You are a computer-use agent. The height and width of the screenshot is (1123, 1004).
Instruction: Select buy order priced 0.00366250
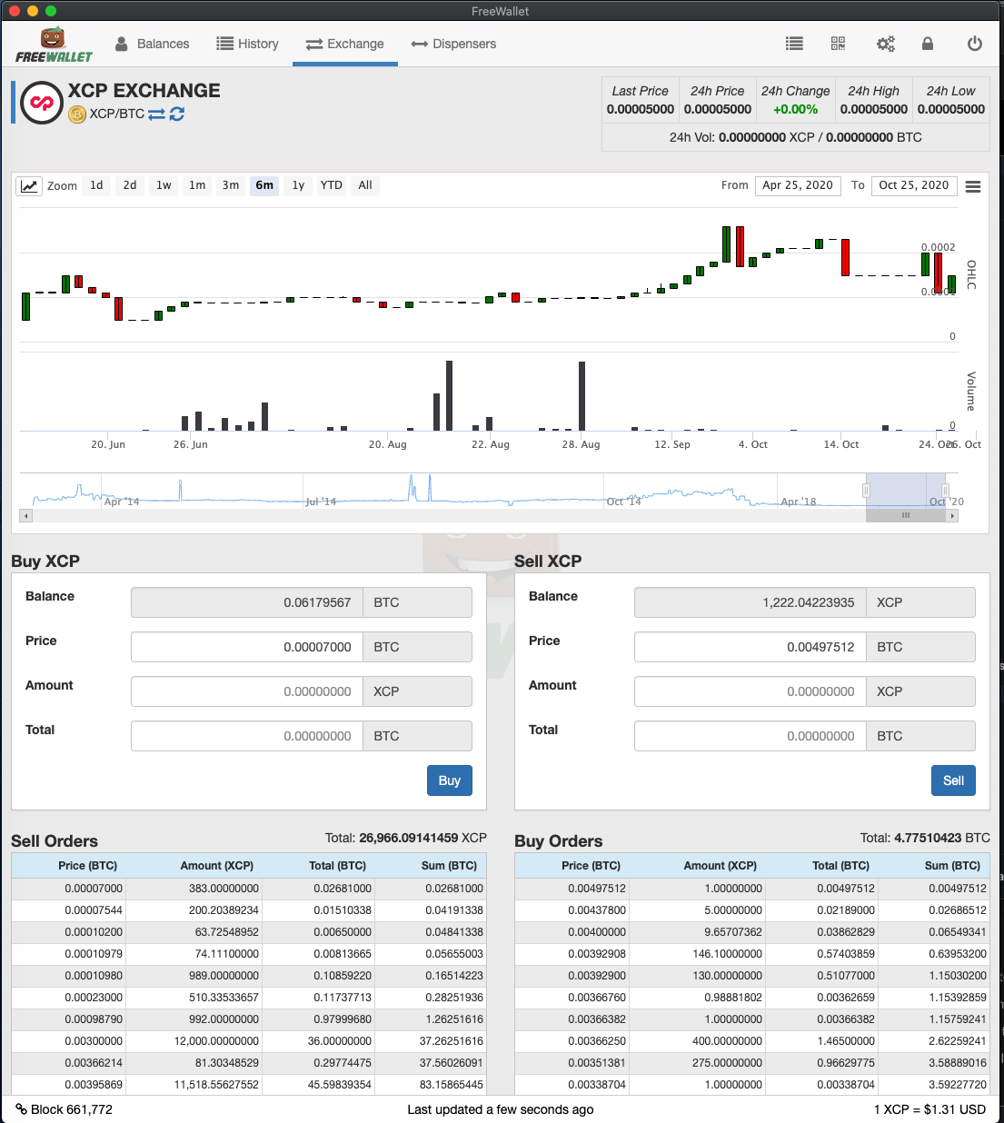[x=752, y=1041]
